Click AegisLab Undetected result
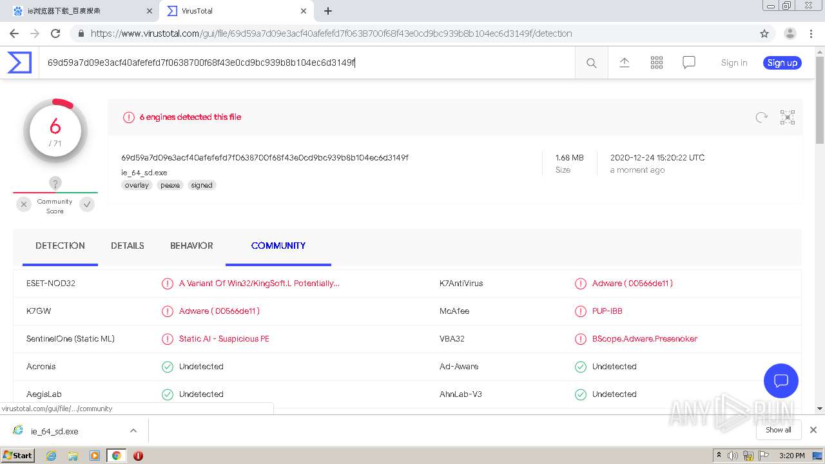The width and height of the screenshot is (825, 464). 201,394
